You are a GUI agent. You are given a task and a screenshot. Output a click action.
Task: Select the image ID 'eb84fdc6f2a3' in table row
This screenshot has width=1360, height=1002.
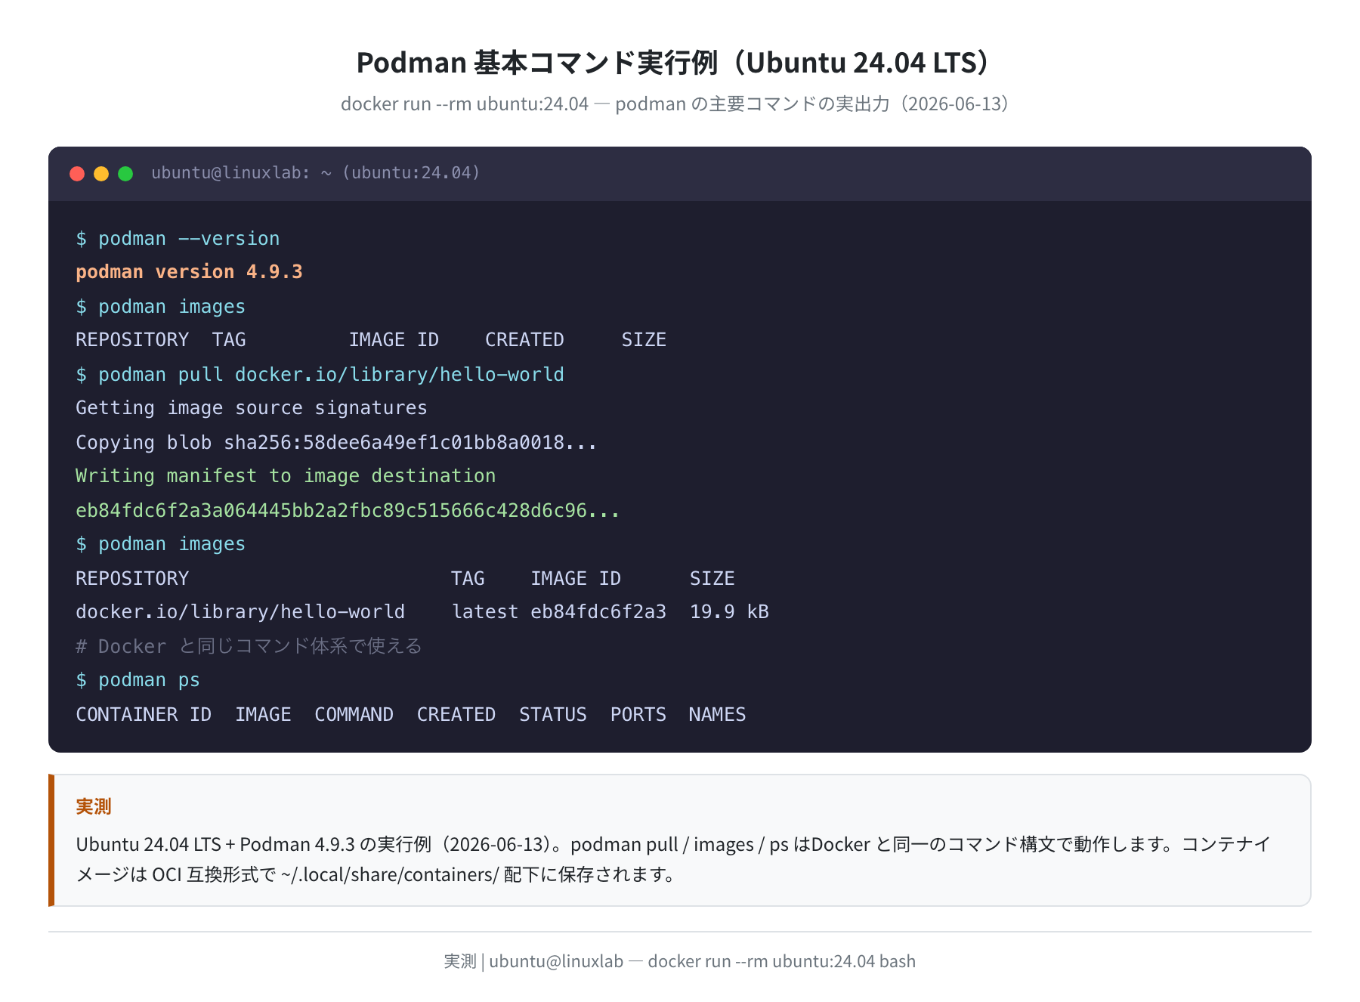tap(598, 612)
